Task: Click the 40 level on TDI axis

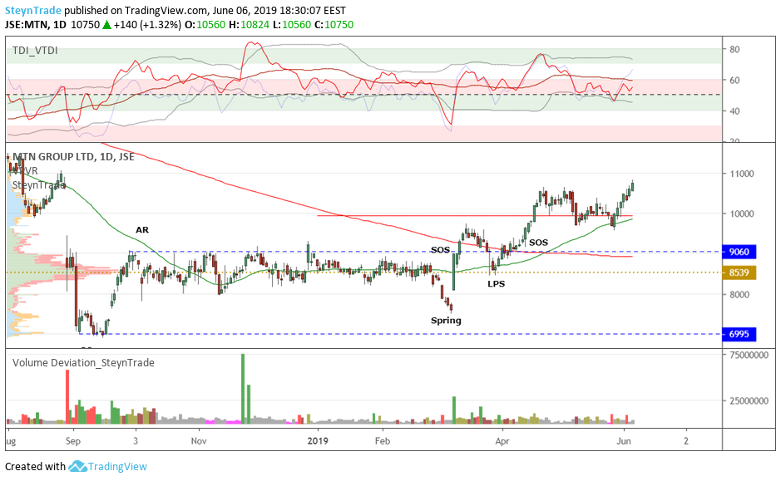Action: pyautogui.click(x=734, y=111)
